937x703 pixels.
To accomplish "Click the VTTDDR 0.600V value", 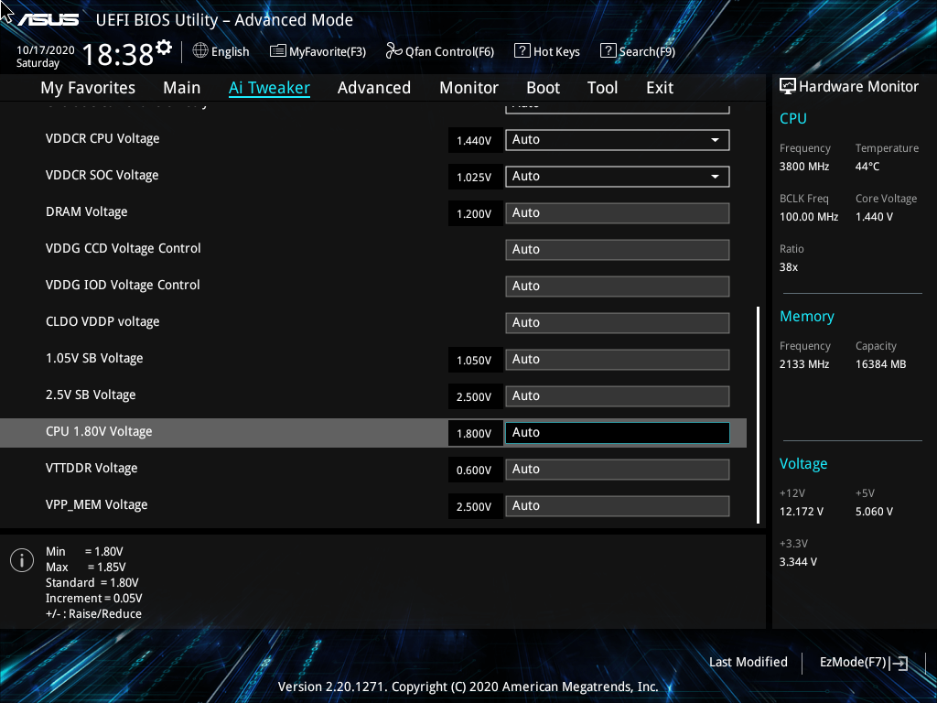I will 474,470.
